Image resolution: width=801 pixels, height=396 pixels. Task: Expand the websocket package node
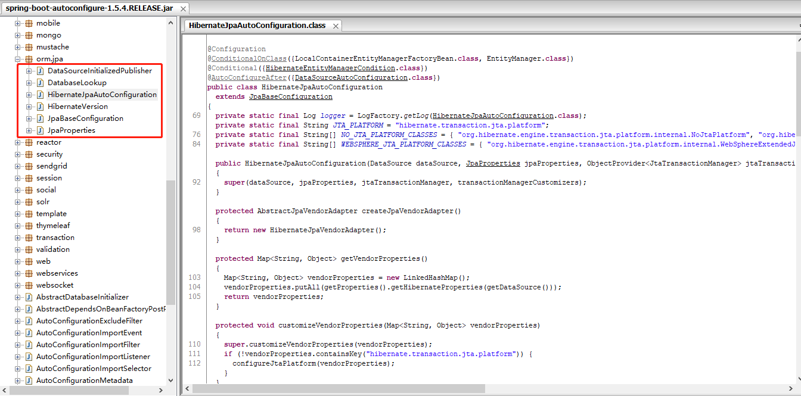pos(18,285)
